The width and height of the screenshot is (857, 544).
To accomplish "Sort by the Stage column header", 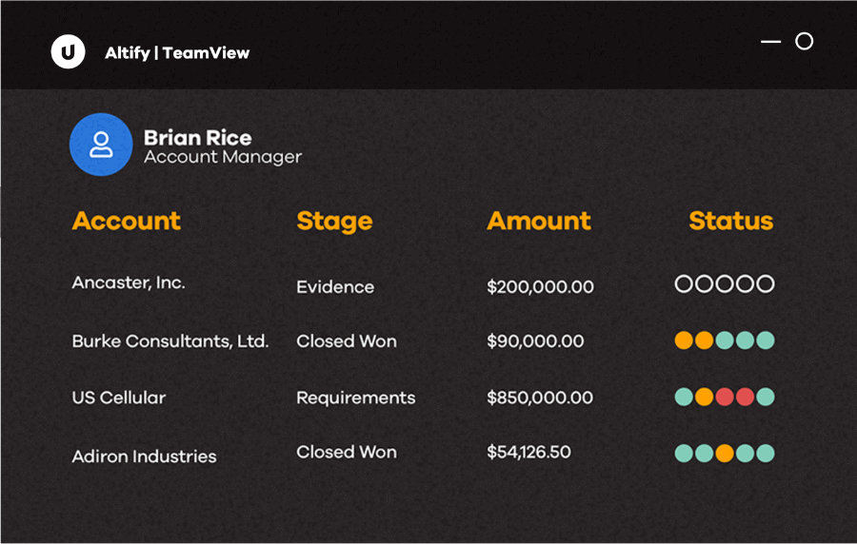I will [334, 222].
